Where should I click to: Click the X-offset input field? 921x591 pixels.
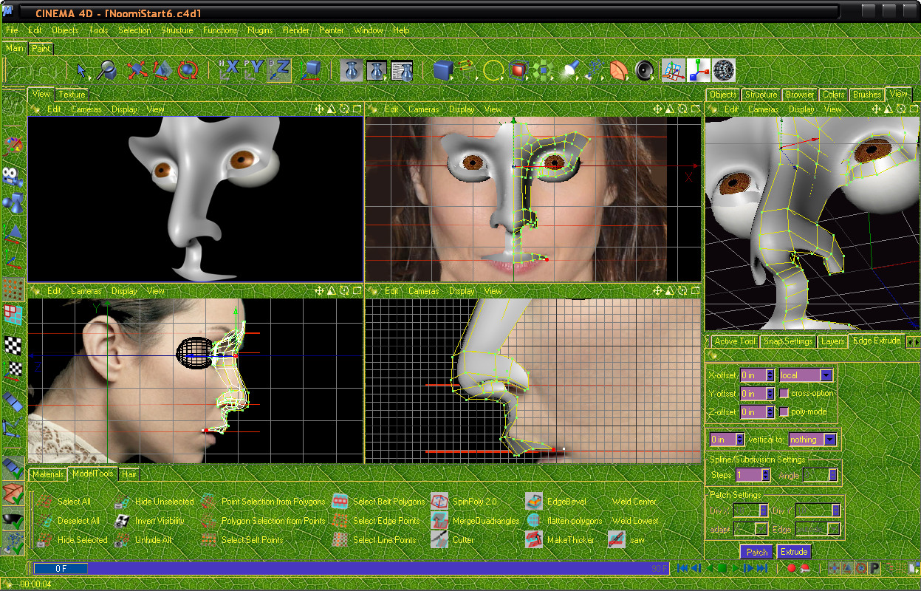[x=753, y=375]
